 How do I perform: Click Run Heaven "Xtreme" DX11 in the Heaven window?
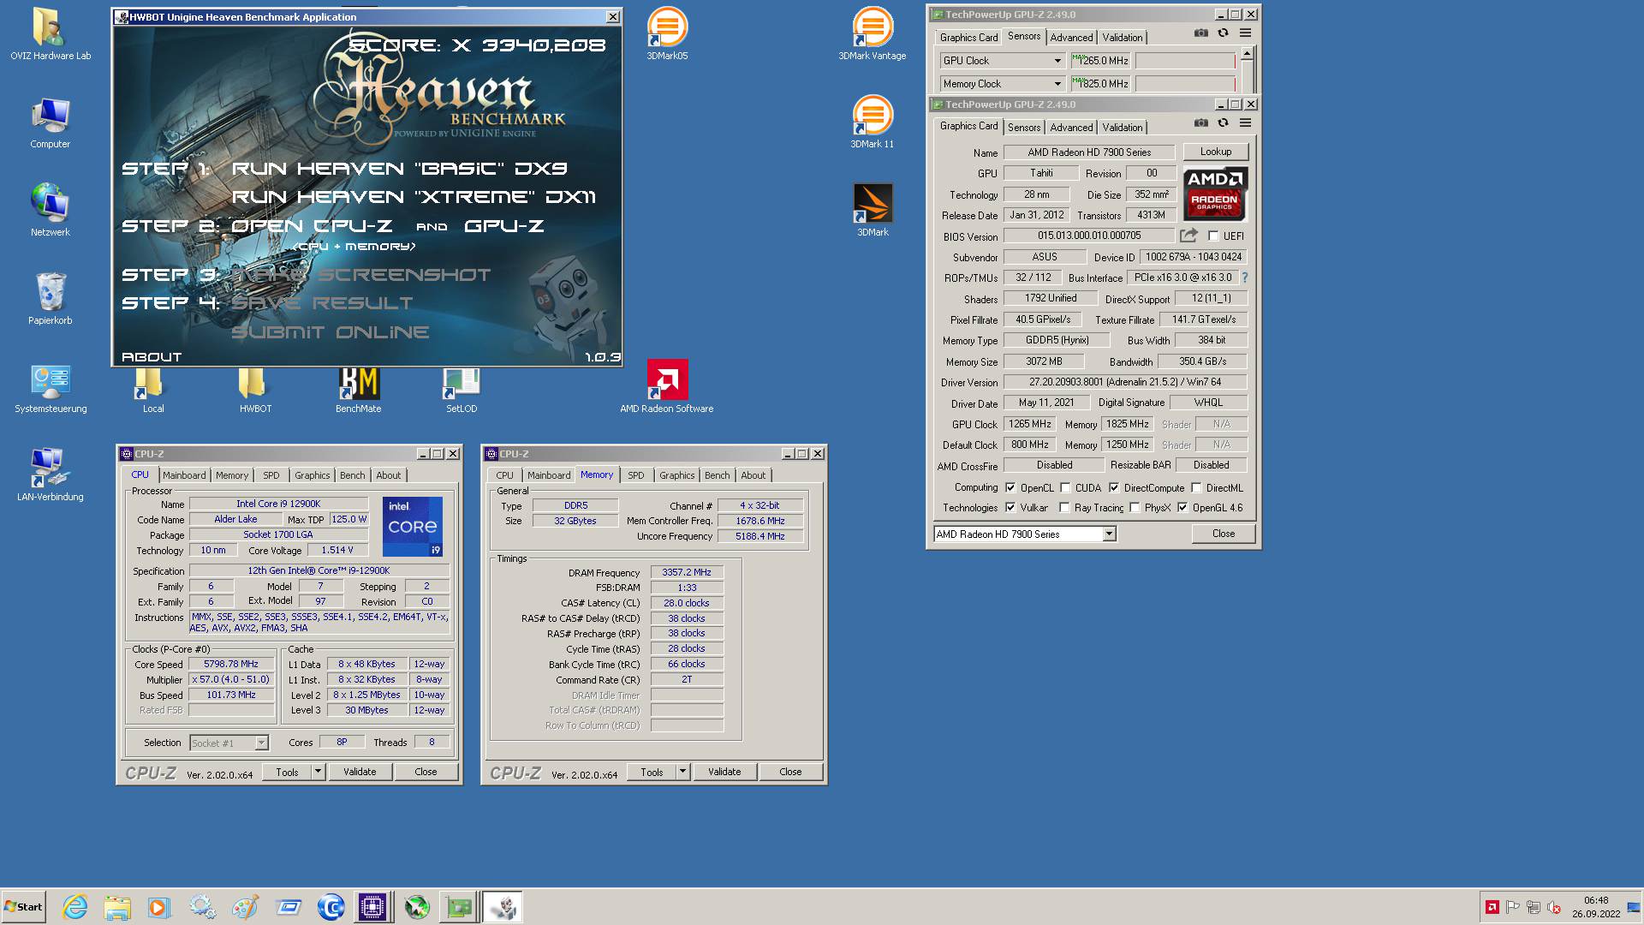(414, 197)
